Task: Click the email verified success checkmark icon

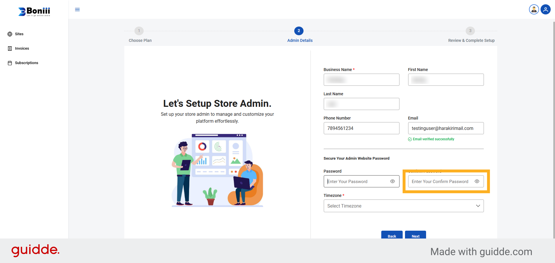Action: coord(410,139)
